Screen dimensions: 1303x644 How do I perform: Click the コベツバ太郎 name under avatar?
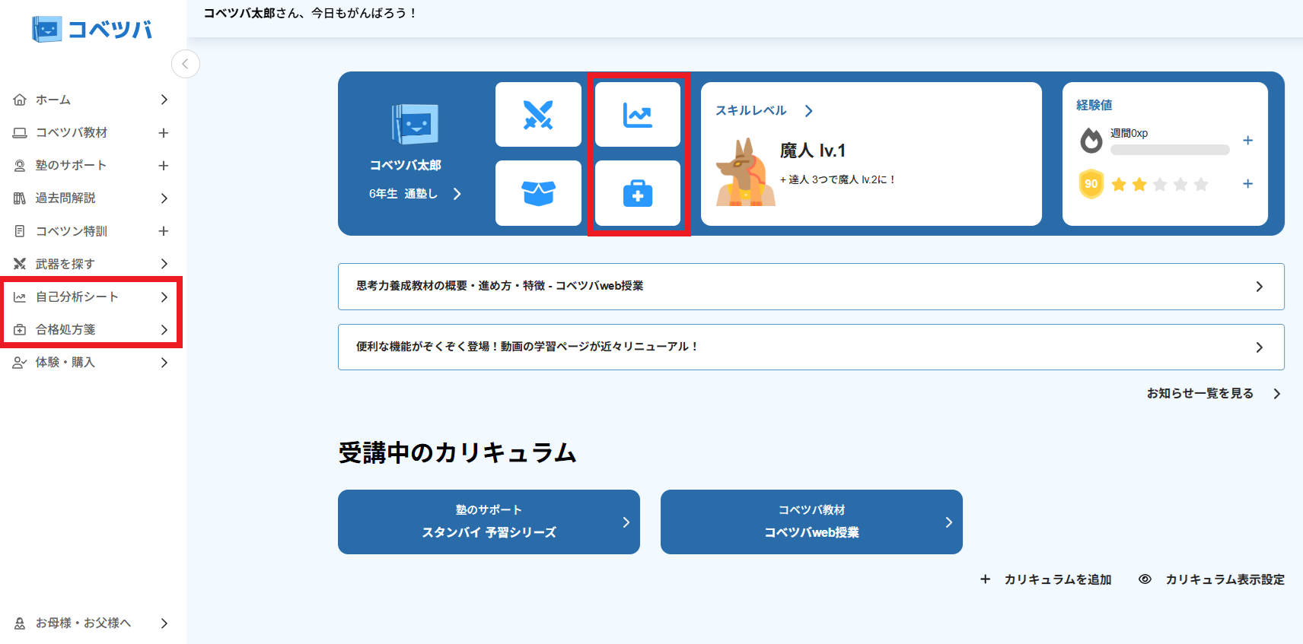[x=406, y=165]
